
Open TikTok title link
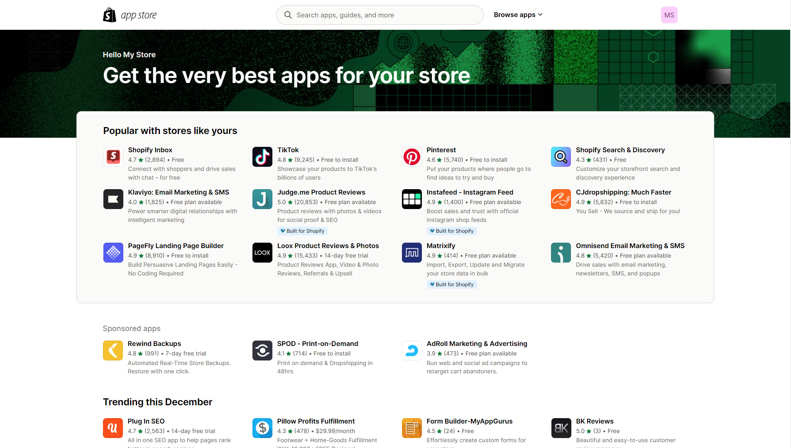pyautogui.click(x=288, y=150)
